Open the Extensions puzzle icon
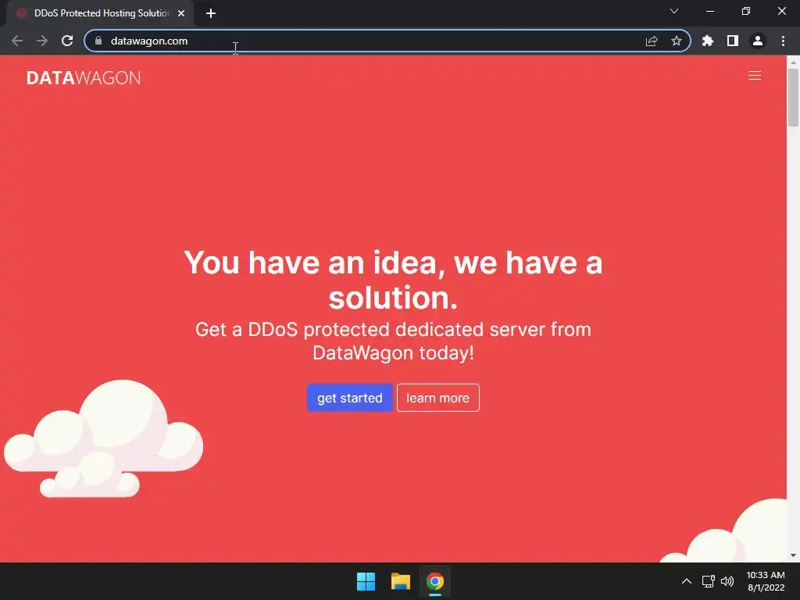 [x=708, y=41]
